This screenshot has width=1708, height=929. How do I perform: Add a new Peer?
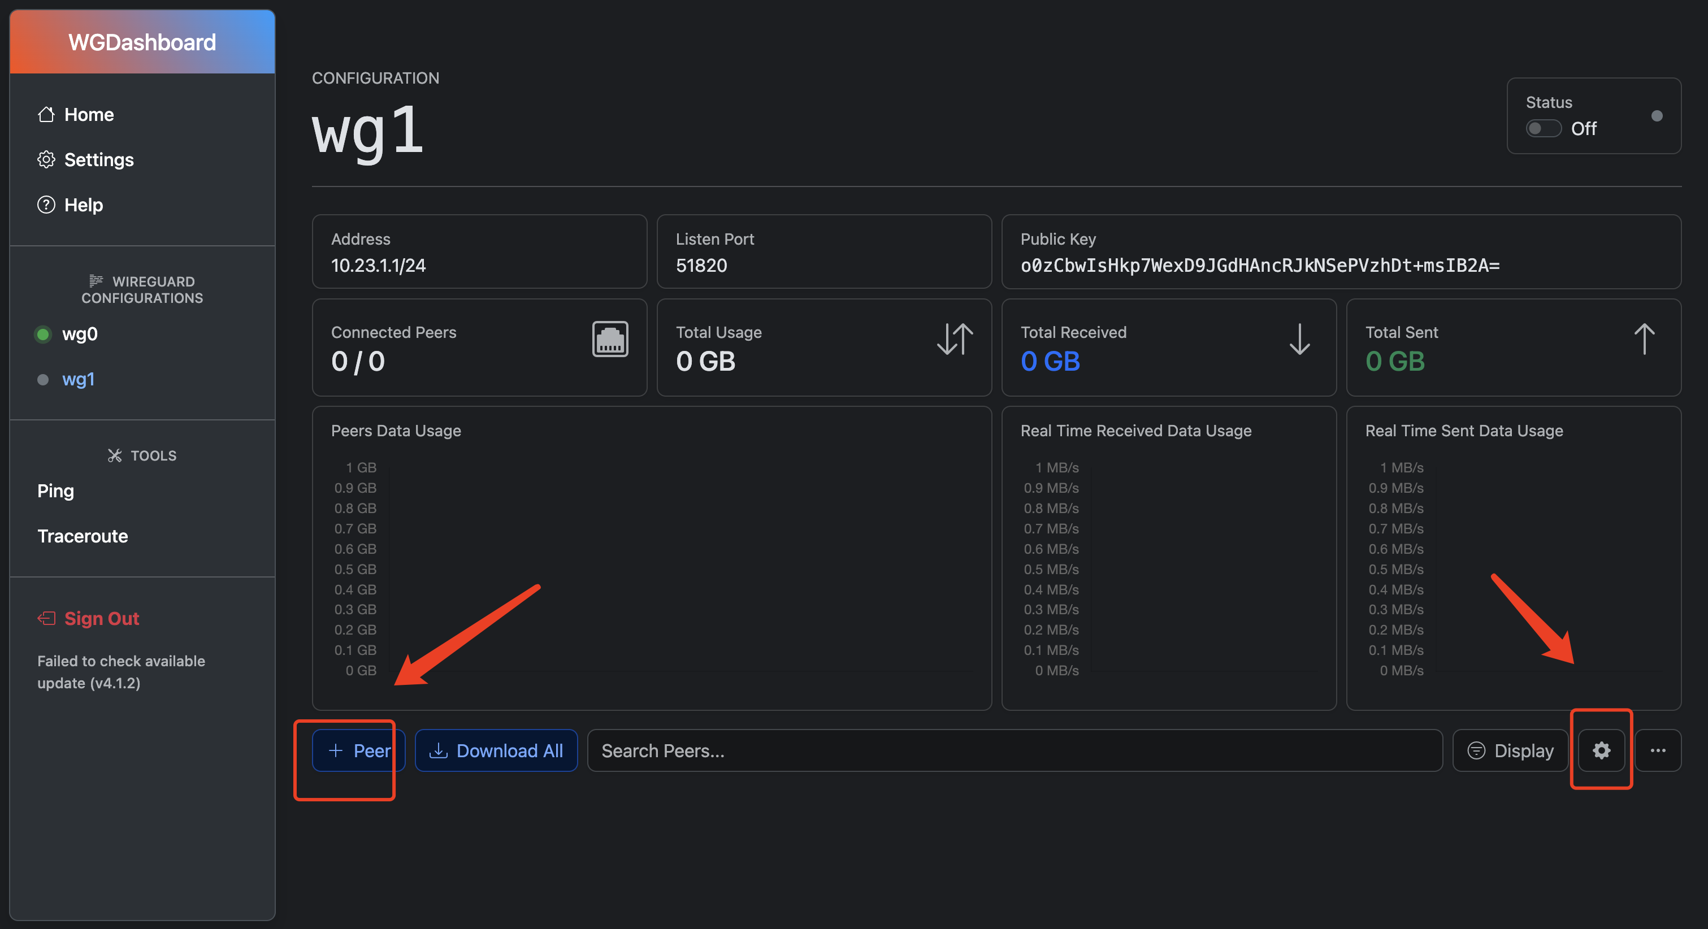(x=359, y=750)
